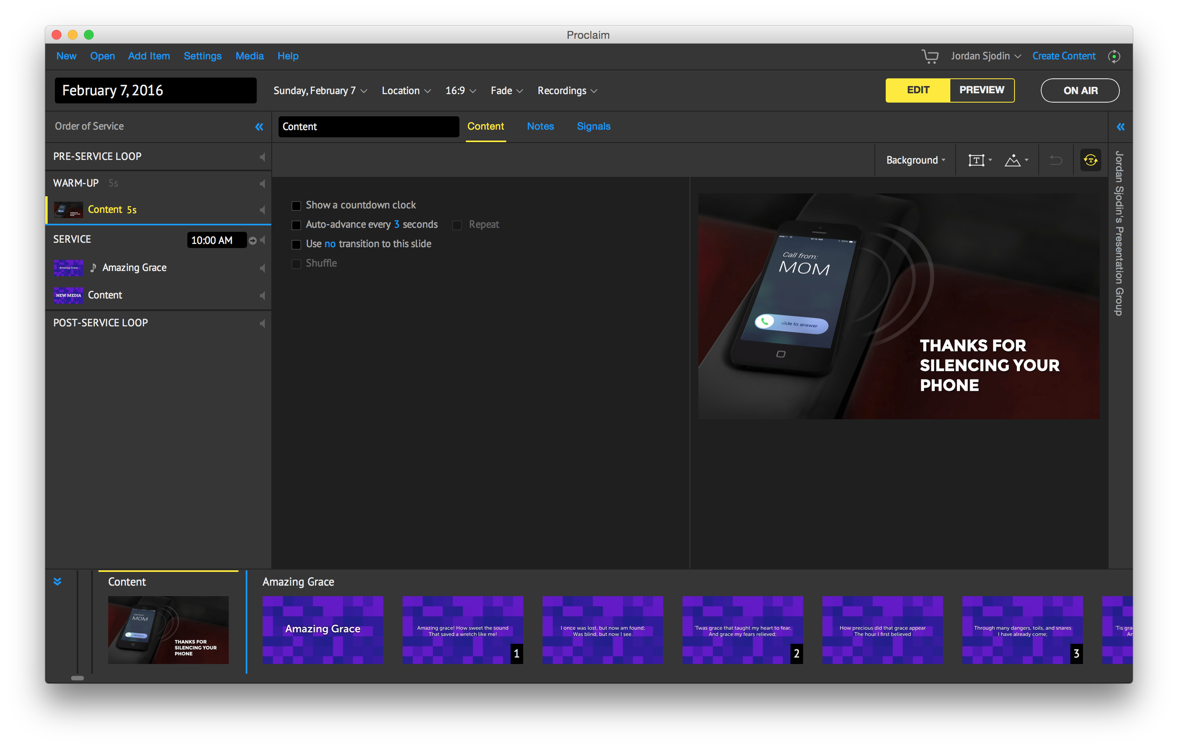The height and width of the screenshot is (748, 1178).
Task: Open the image insert tool icon
Action: (x=1012, y=160)
